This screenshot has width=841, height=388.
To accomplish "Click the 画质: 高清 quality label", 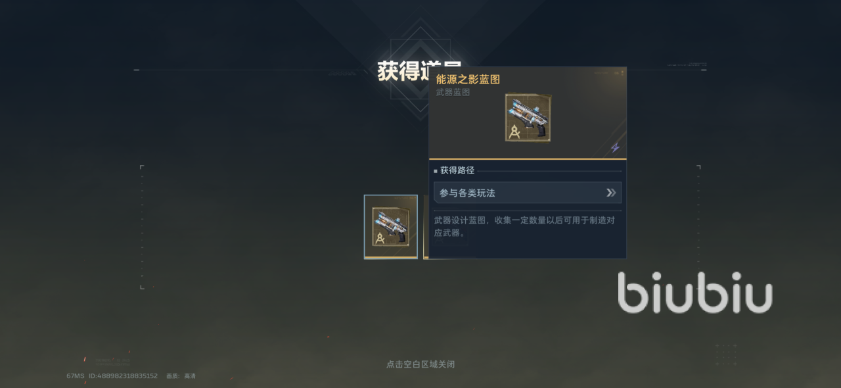I will 181,376.
